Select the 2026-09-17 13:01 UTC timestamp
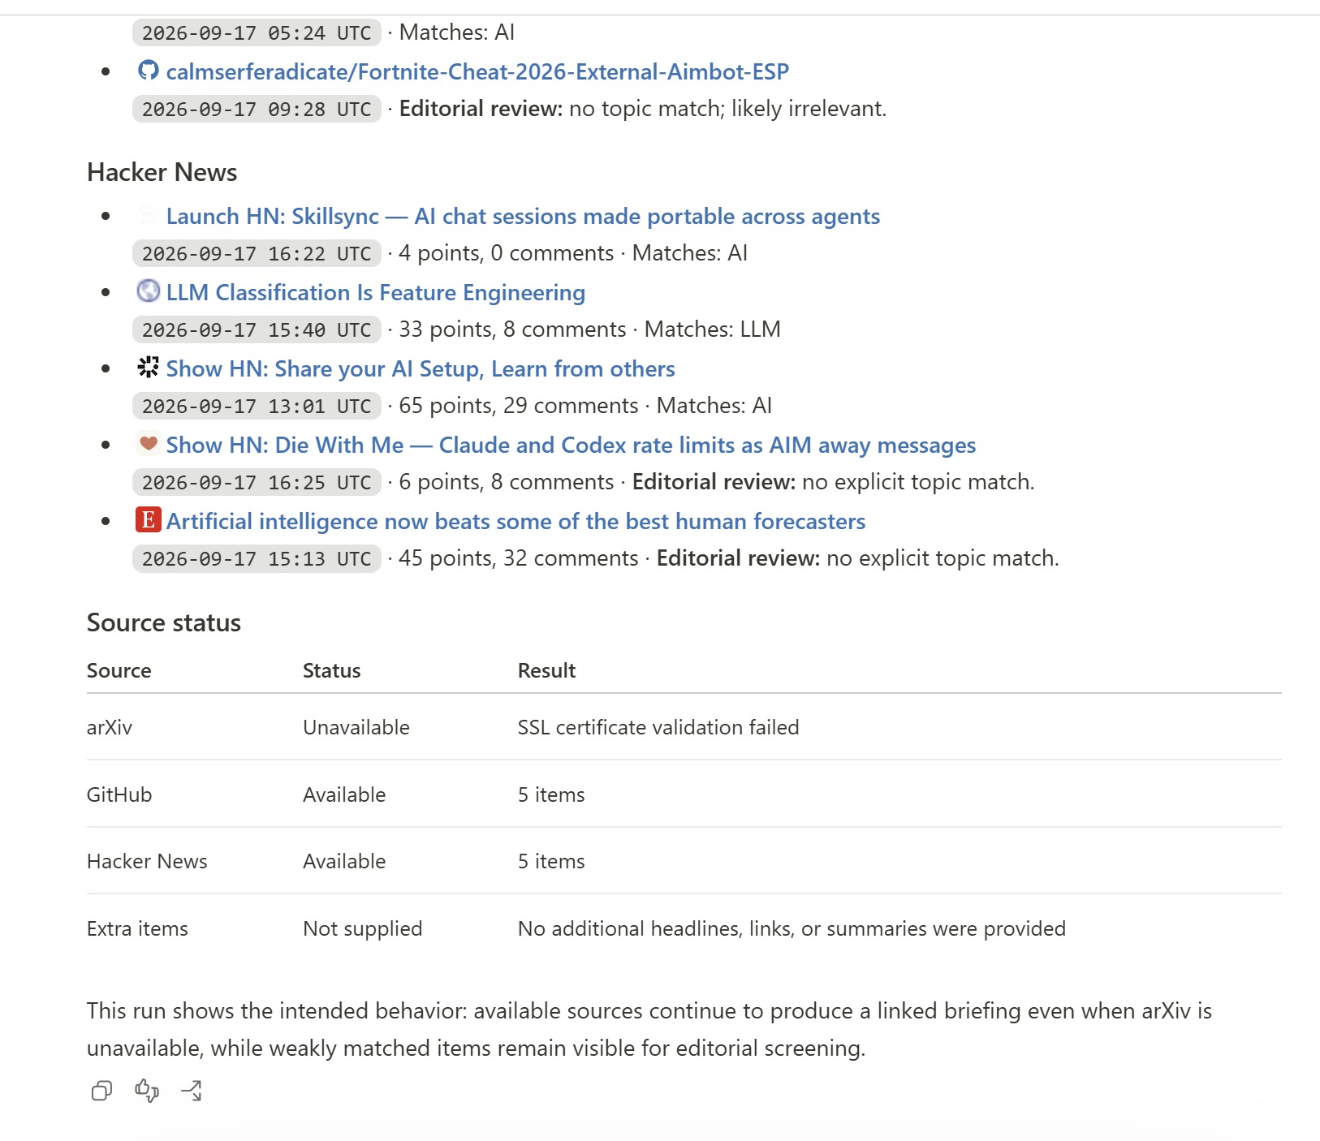 [257, 407]
